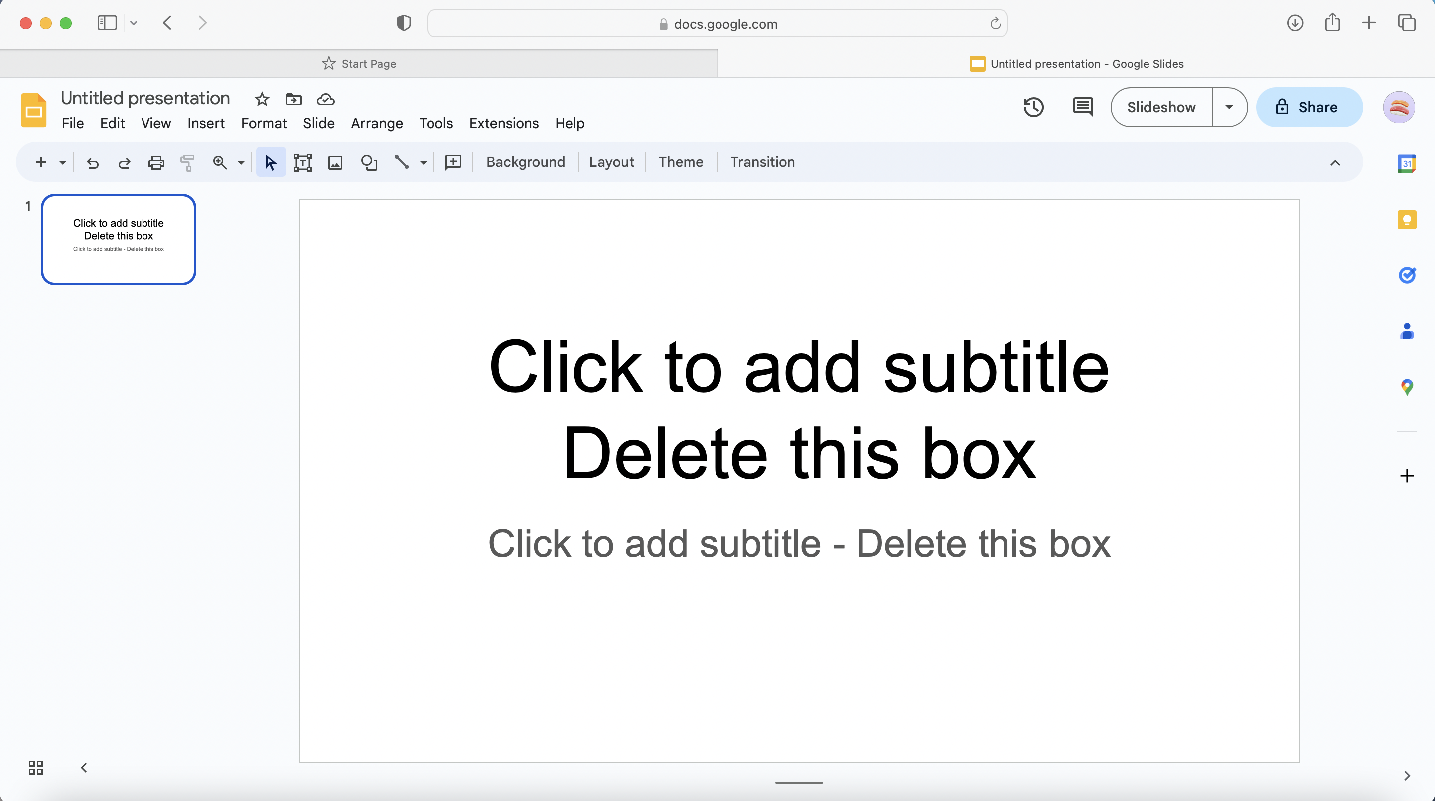Click the Share button
Viewport: 1435px width, 801px height.
point(1307,107)
